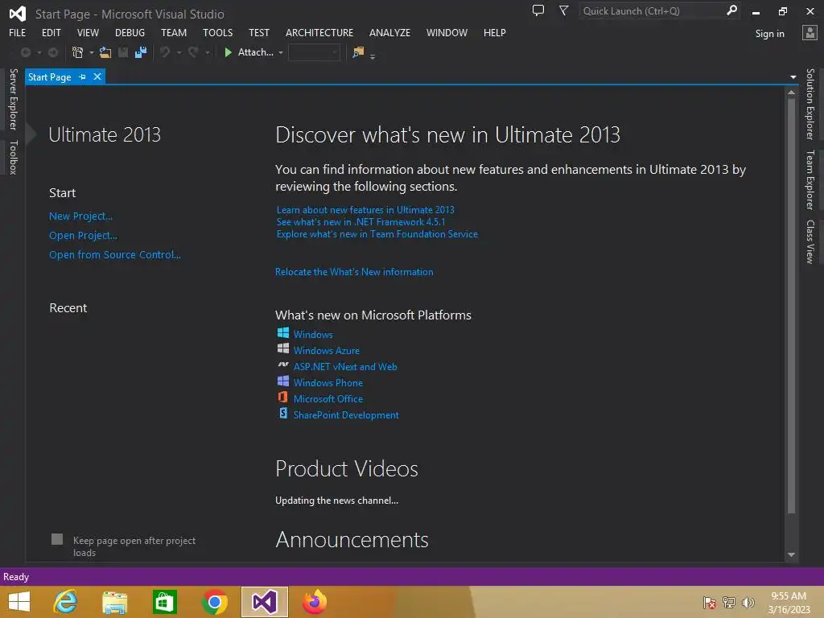The image size is (824, 618).
Task: Expand the Navigate Backward history dropdown
Action: (x=39, y=52)
